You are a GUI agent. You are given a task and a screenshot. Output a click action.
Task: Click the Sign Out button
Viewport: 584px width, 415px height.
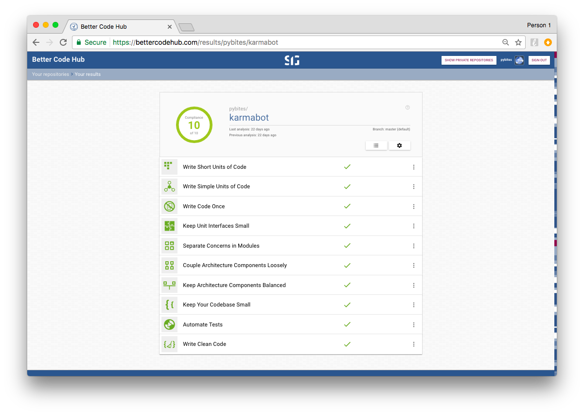539,60
